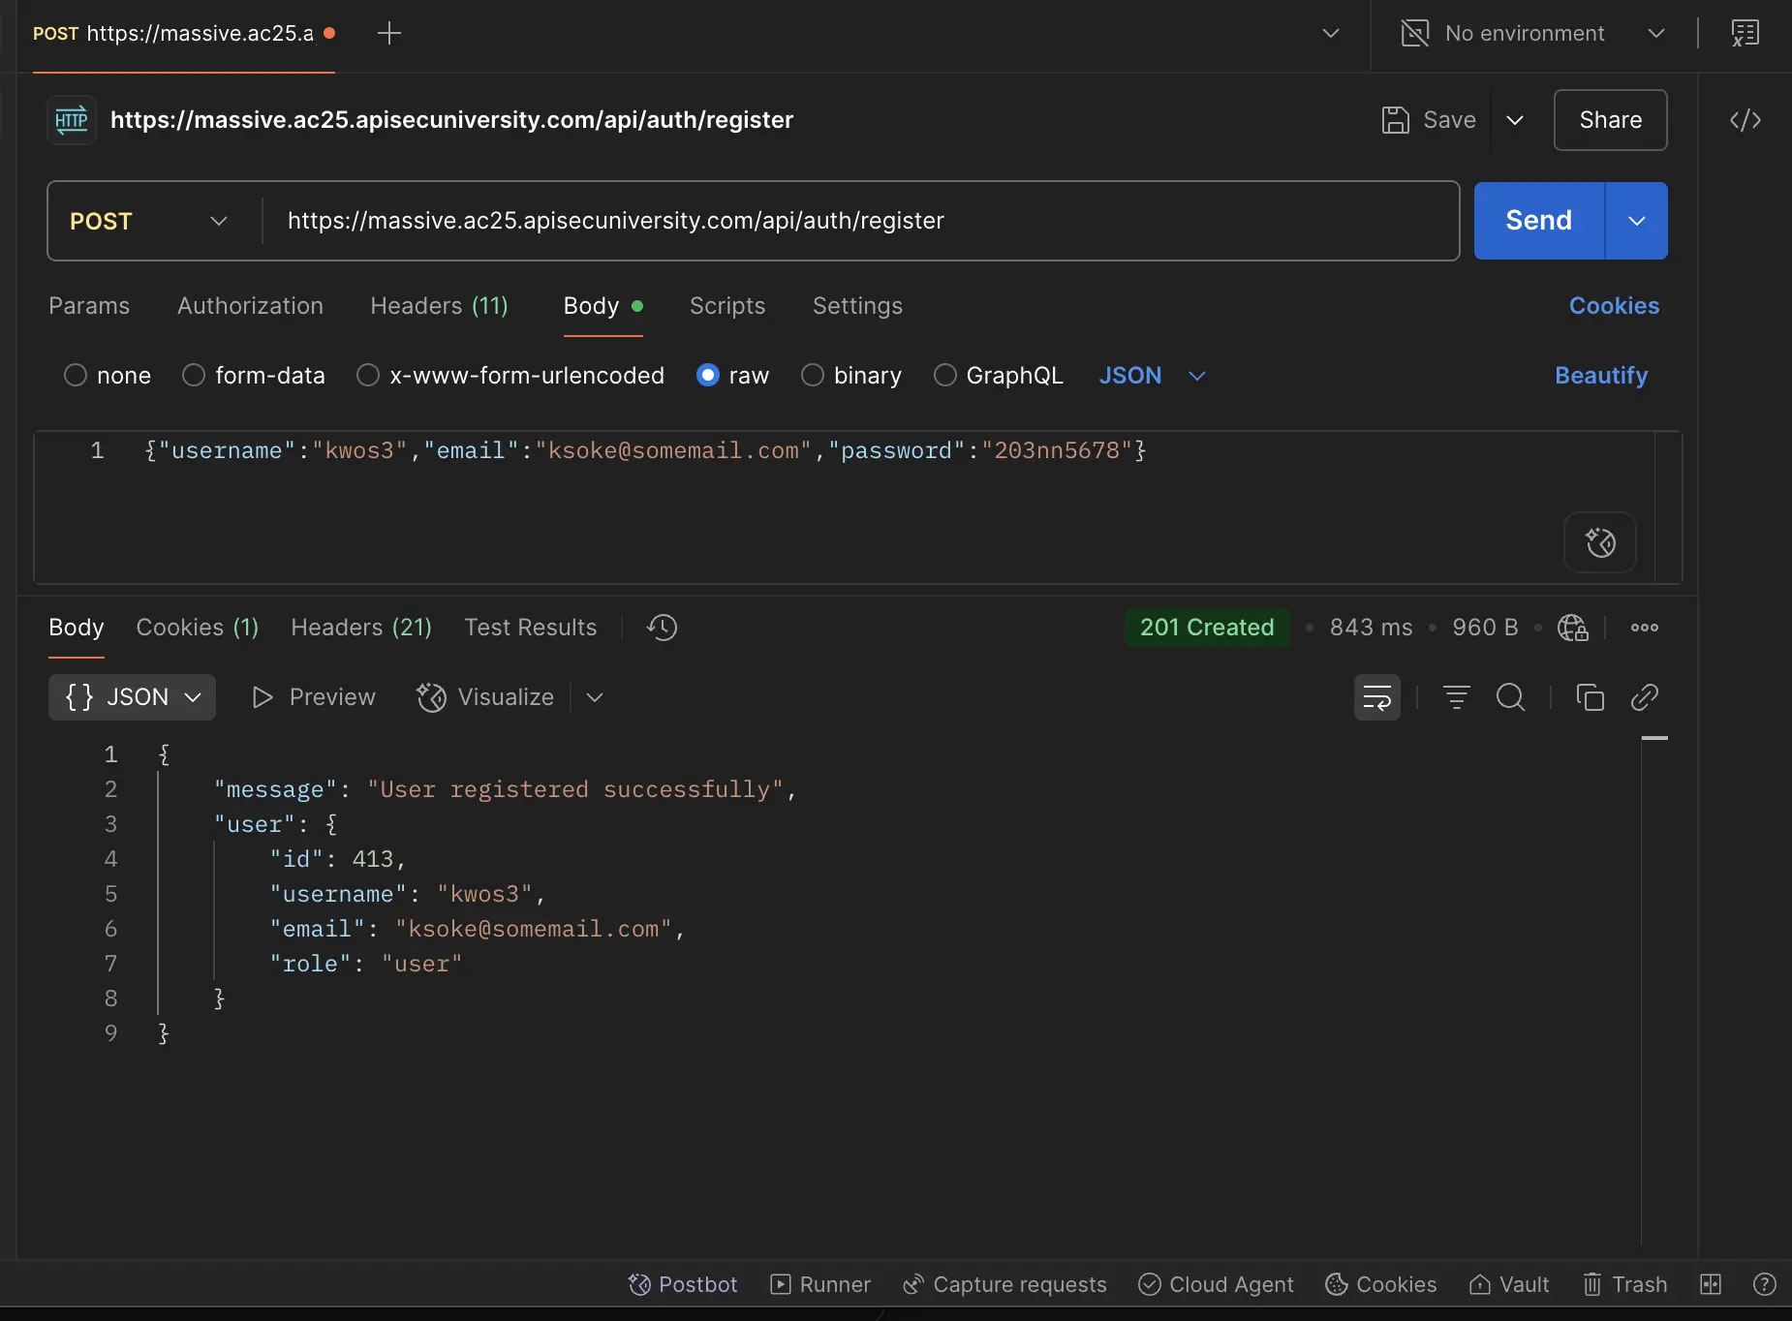Open the Runner in the status bar
Viewport: 1792px width, 1321px height.
click(820, 1284)
